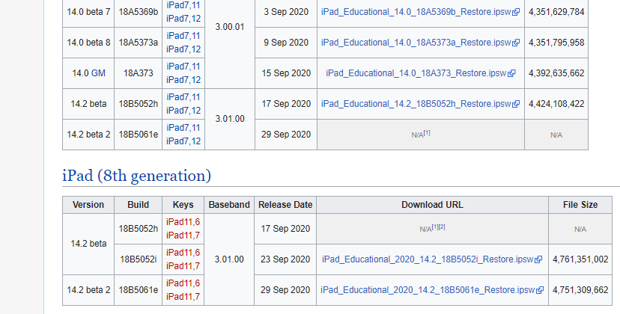
Task: Open iPad7,12 keys link in 14.0 GM row
Action: click(183, 80)
